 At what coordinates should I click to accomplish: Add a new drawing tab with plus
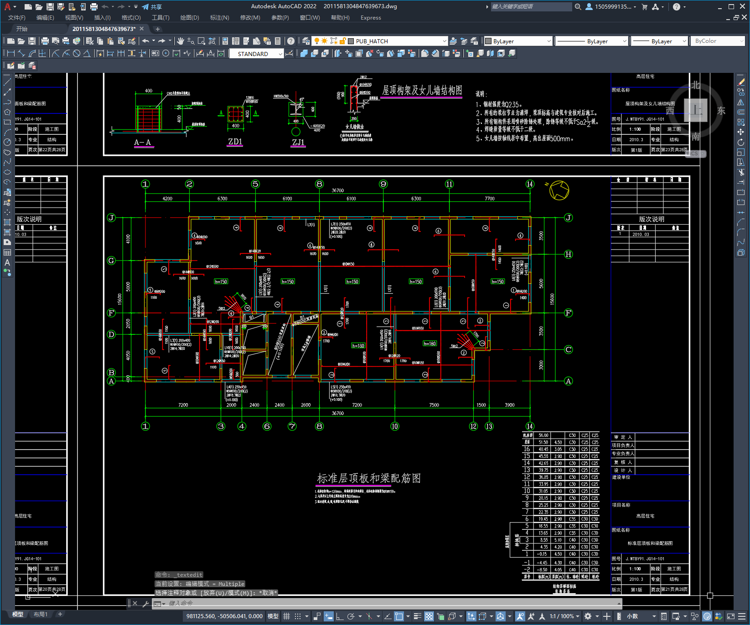tap(158, 29)
